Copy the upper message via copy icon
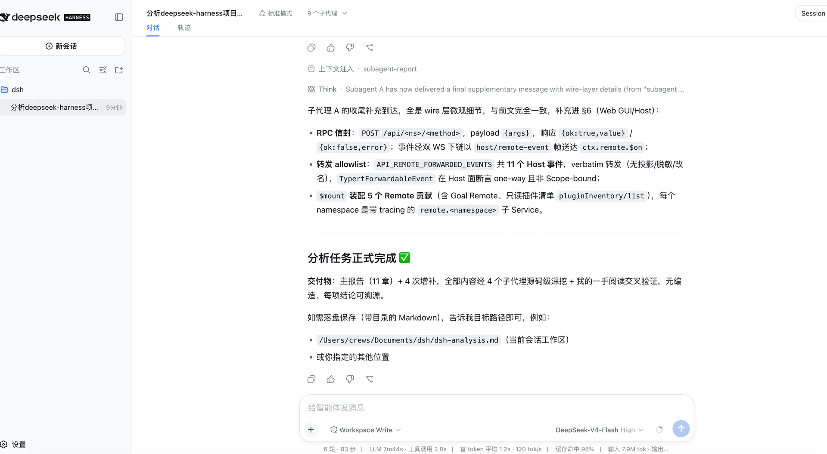Screen dimensions: 827x454 (x=311, y=48)
